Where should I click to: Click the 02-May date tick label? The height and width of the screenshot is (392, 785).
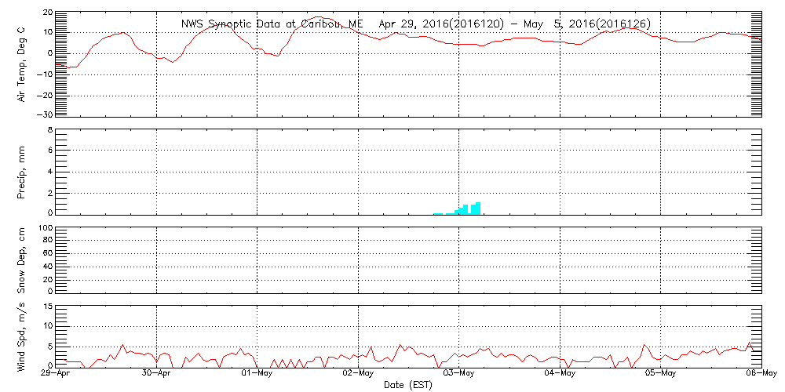[359, 374]
